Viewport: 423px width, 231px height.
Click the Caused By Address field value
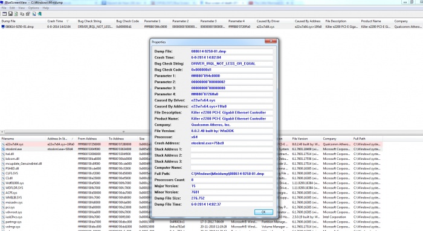click(x=231, y=106)
